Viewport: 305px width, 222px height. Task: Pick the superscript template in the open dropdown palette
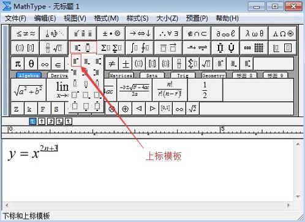[76, 61]
